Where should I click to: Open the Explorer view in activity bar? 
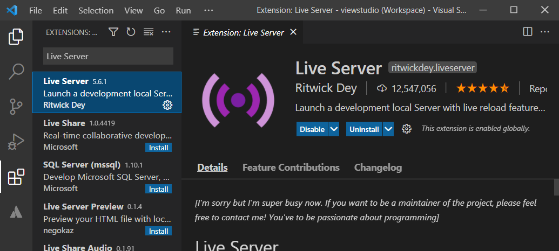(16, 37)
